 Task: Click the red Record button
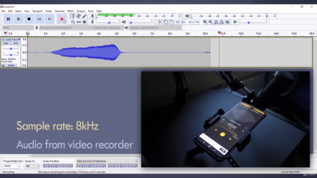(61, 19)
